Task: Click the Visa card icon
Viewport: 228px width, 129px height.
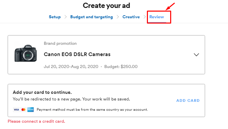Action: tap(16, 109)
